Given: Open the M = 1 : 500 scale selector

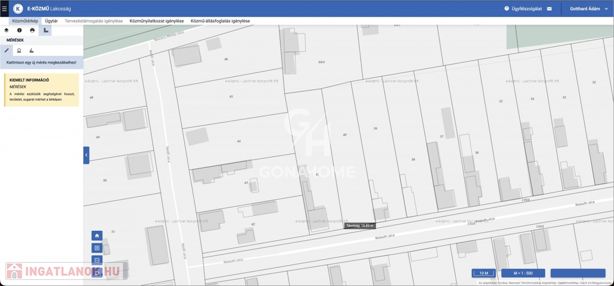Looking at the screenshot, I should tap(523, 273).
